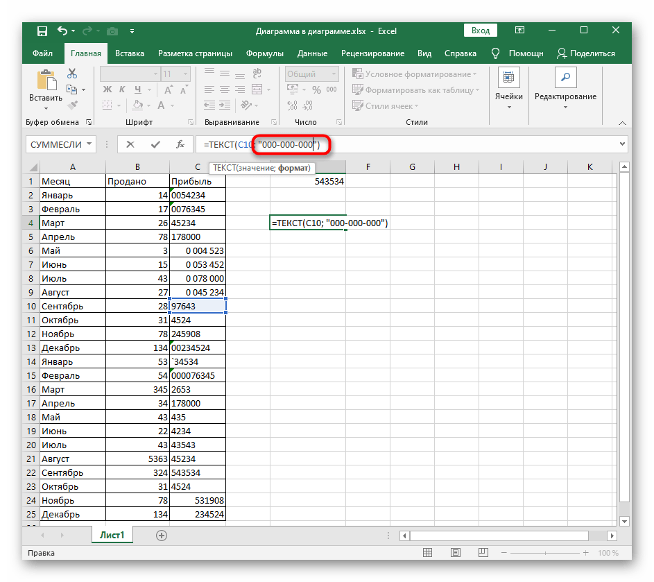654x582 pixels.
Task: Collapse the ribbon with chevron
Action: [x=622, y=123]
